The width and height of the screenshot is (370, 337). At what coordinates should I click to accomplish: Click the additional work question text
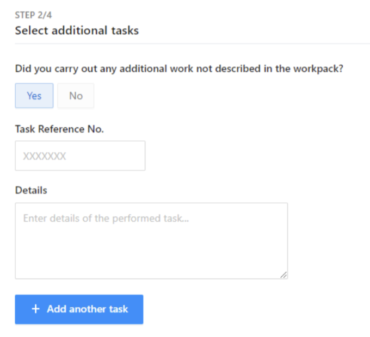[x=179, y=69]
